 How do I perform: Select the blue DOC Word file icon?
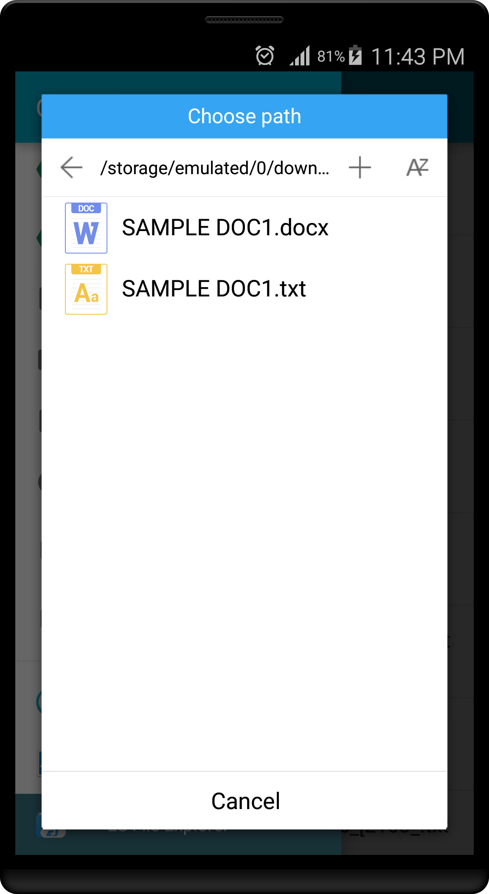(x=86, y=228)
